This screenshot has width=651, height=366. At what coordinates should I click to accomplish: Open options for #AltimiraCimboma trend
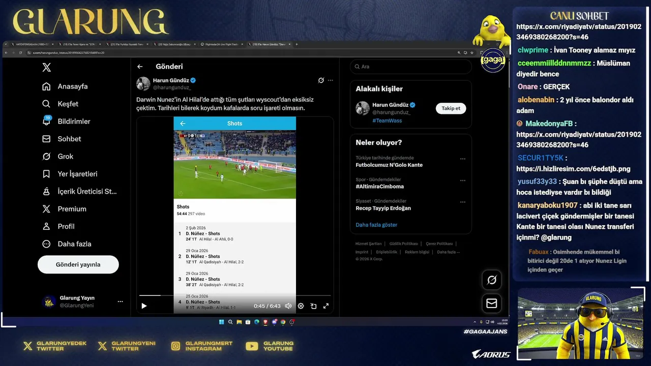(x=463, y=180)
